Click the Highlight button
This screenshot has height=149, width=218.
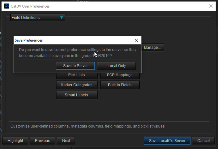[15, 140]
